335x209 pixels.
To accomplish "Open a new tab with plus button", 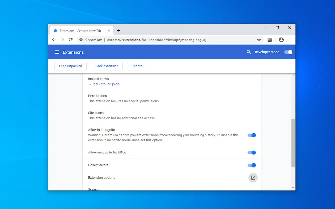I will point(119,31).
